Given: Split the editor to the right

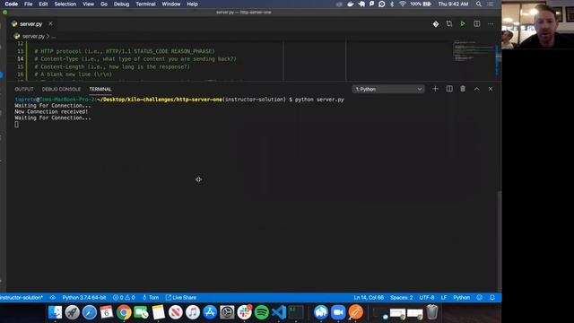Looking at the screenshot, I should coord(476,24).
